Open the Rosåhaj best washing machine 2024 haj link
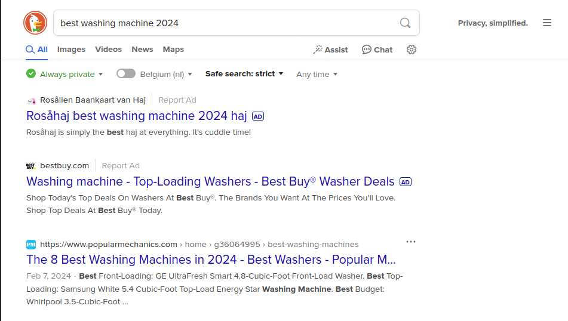Screen dimensions: 568x321 pos(137,116)
